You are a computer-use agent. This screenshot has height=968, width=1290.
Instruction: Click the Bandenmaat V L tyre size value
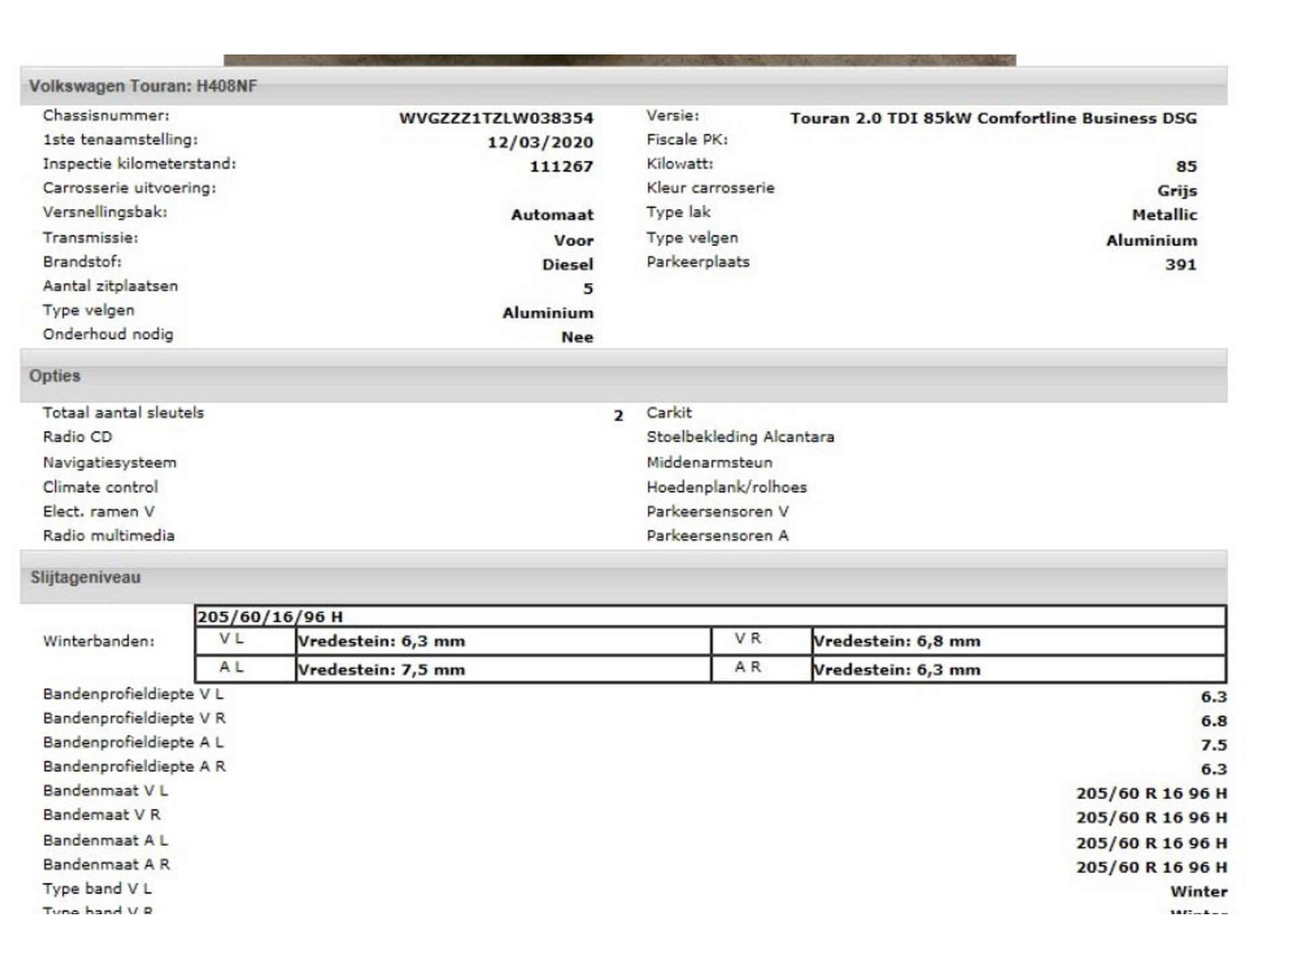1152,794
